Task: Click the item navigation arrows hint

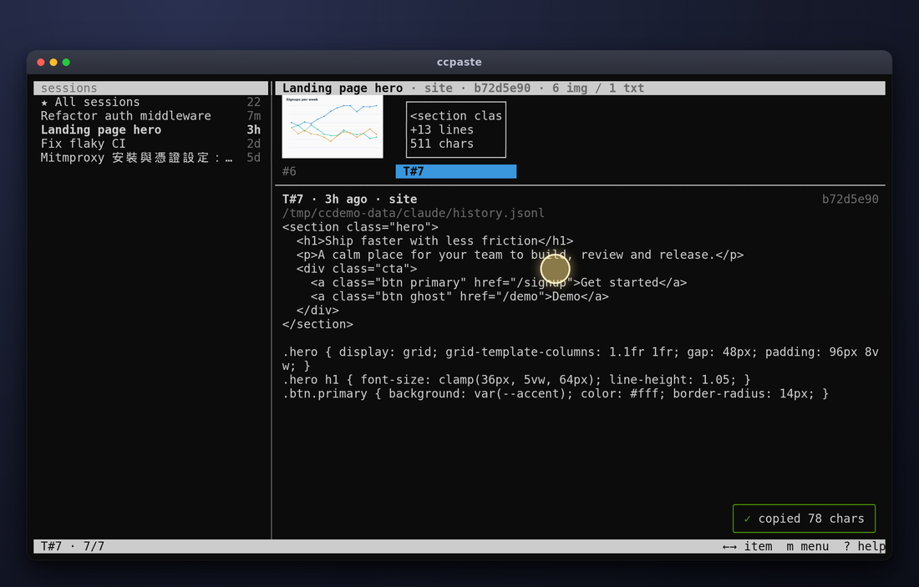Action: point(747,547)
